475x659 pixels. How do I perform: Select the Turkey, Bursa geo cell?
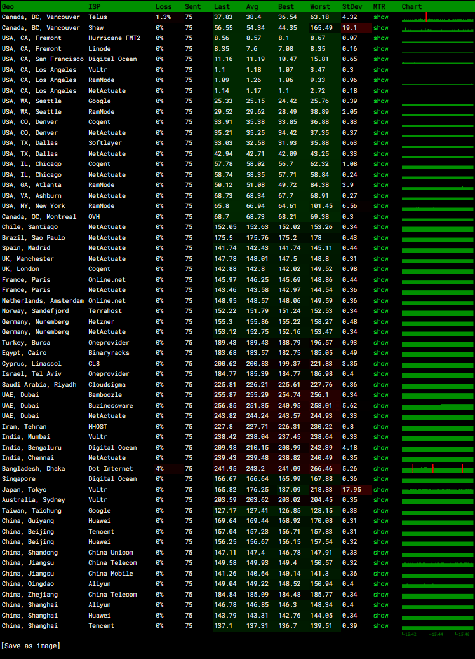[26, 343]
